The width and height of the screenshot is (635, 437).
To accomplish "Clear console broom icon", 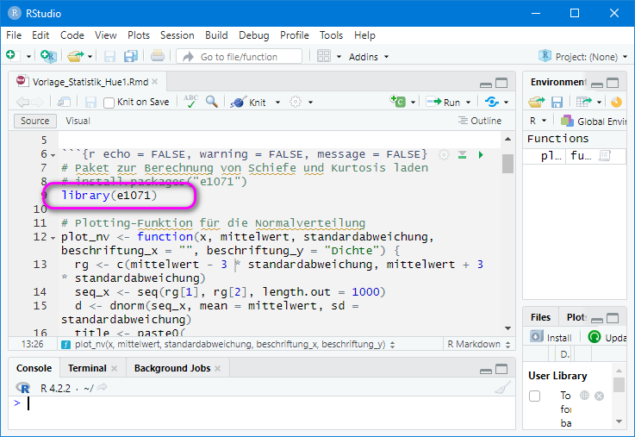I will (502, 388).
